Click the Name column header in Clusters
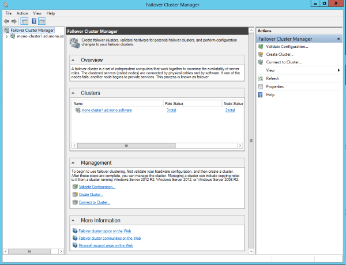Image resolution: width=346 pixels, height=265 pixels. (118, 103)
